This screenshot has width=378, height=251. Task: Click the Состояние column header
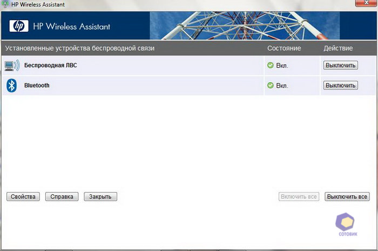(x=283, y=48)
